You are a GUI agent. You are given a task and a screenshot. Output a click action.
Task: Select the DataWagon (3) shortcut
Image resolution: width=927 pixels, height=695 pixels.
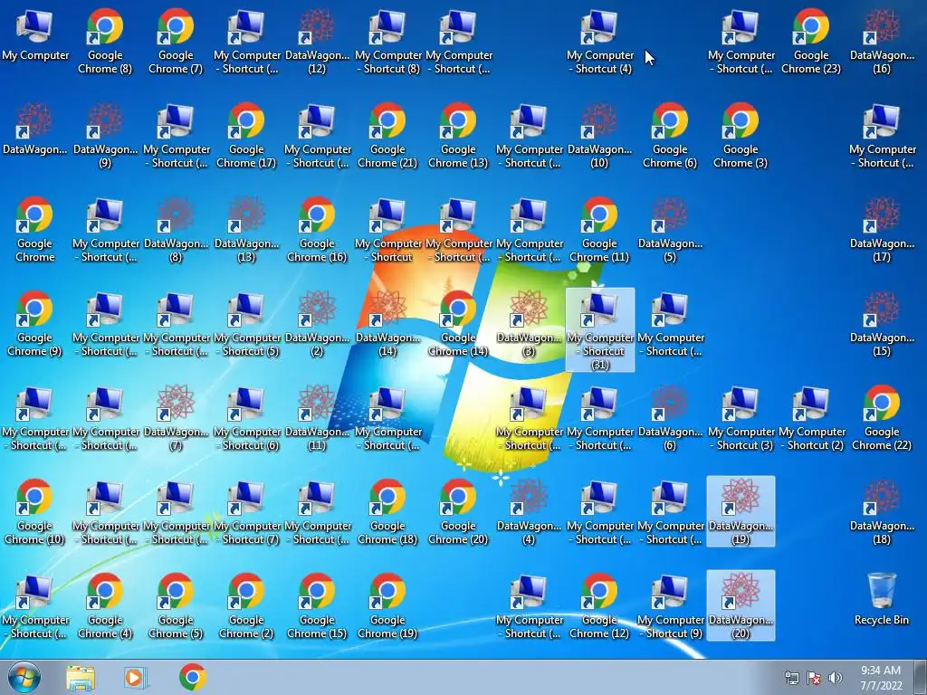[x=529, y=324]
